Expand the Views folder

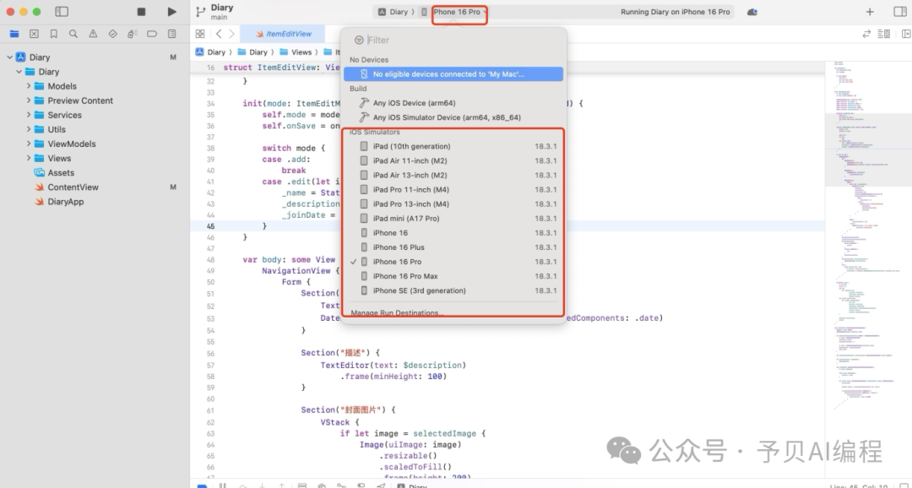(28, 158)
